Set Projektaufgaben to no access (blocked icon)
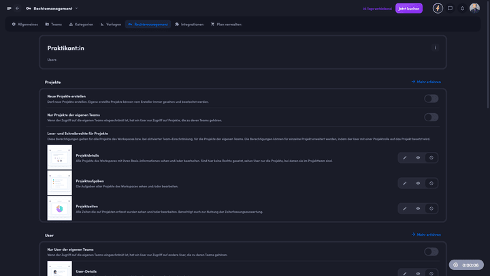 coord(431,183)
